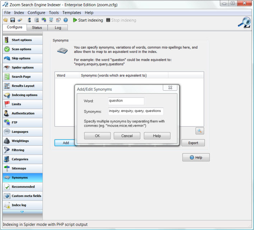Cancel the Add/Edit Synonyms dialog
The height and width of the screenshot is (230, 254).
tap(127, 136)
